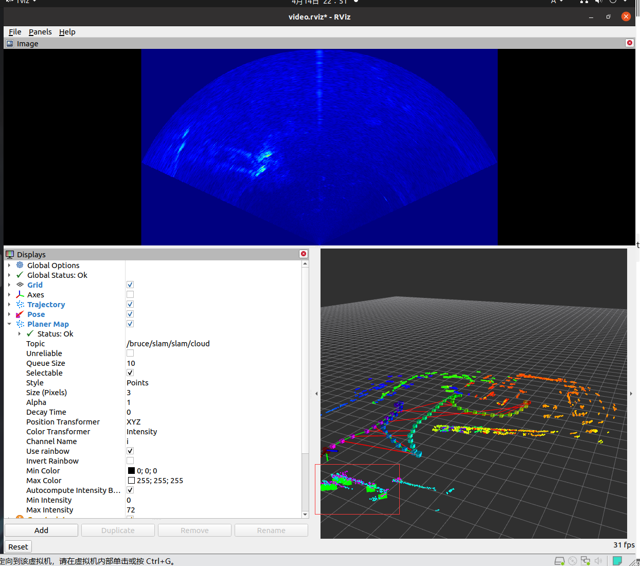Click the Max Color white swatch
Image resolution: width=640 pixels, height=566 pixels.
[131, 480]
